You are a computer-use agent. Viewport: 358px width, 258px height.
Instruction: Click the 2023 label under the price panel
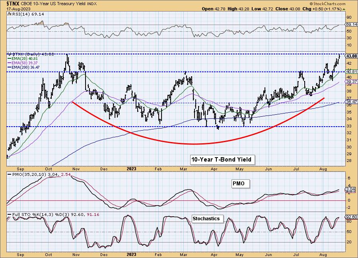pyautogui.click(x=131, y=169)
